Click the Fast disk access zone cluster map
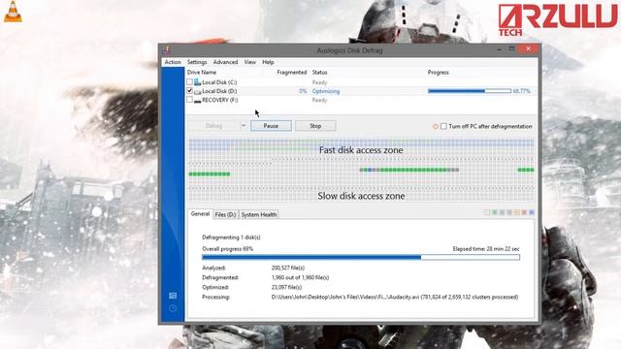 (361, 150)
